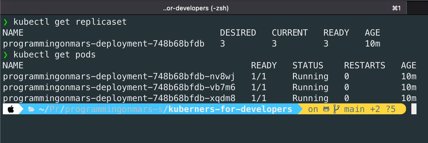Click replicaset name programmingonmars-deployment-748b68bfdb
The width and height of the screenshot is (428, 143).
tap(103, 44)
